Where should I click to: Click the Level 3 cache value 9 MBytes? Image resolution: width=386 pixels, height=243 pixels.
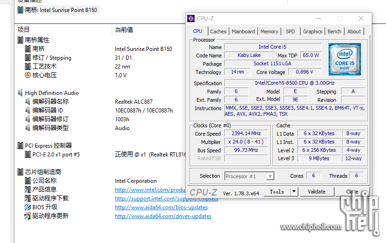pyautogui.click(x=319, y=158)
